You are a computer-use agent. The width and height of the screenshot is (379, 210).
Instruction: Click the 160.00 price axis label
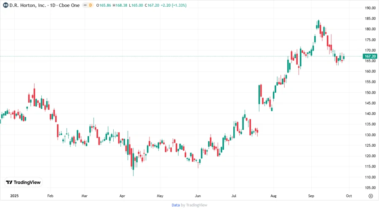point(370,71)
